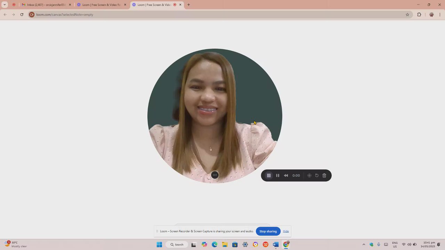
Task: Show hidden system tray icons
Action: pos(364,244)
